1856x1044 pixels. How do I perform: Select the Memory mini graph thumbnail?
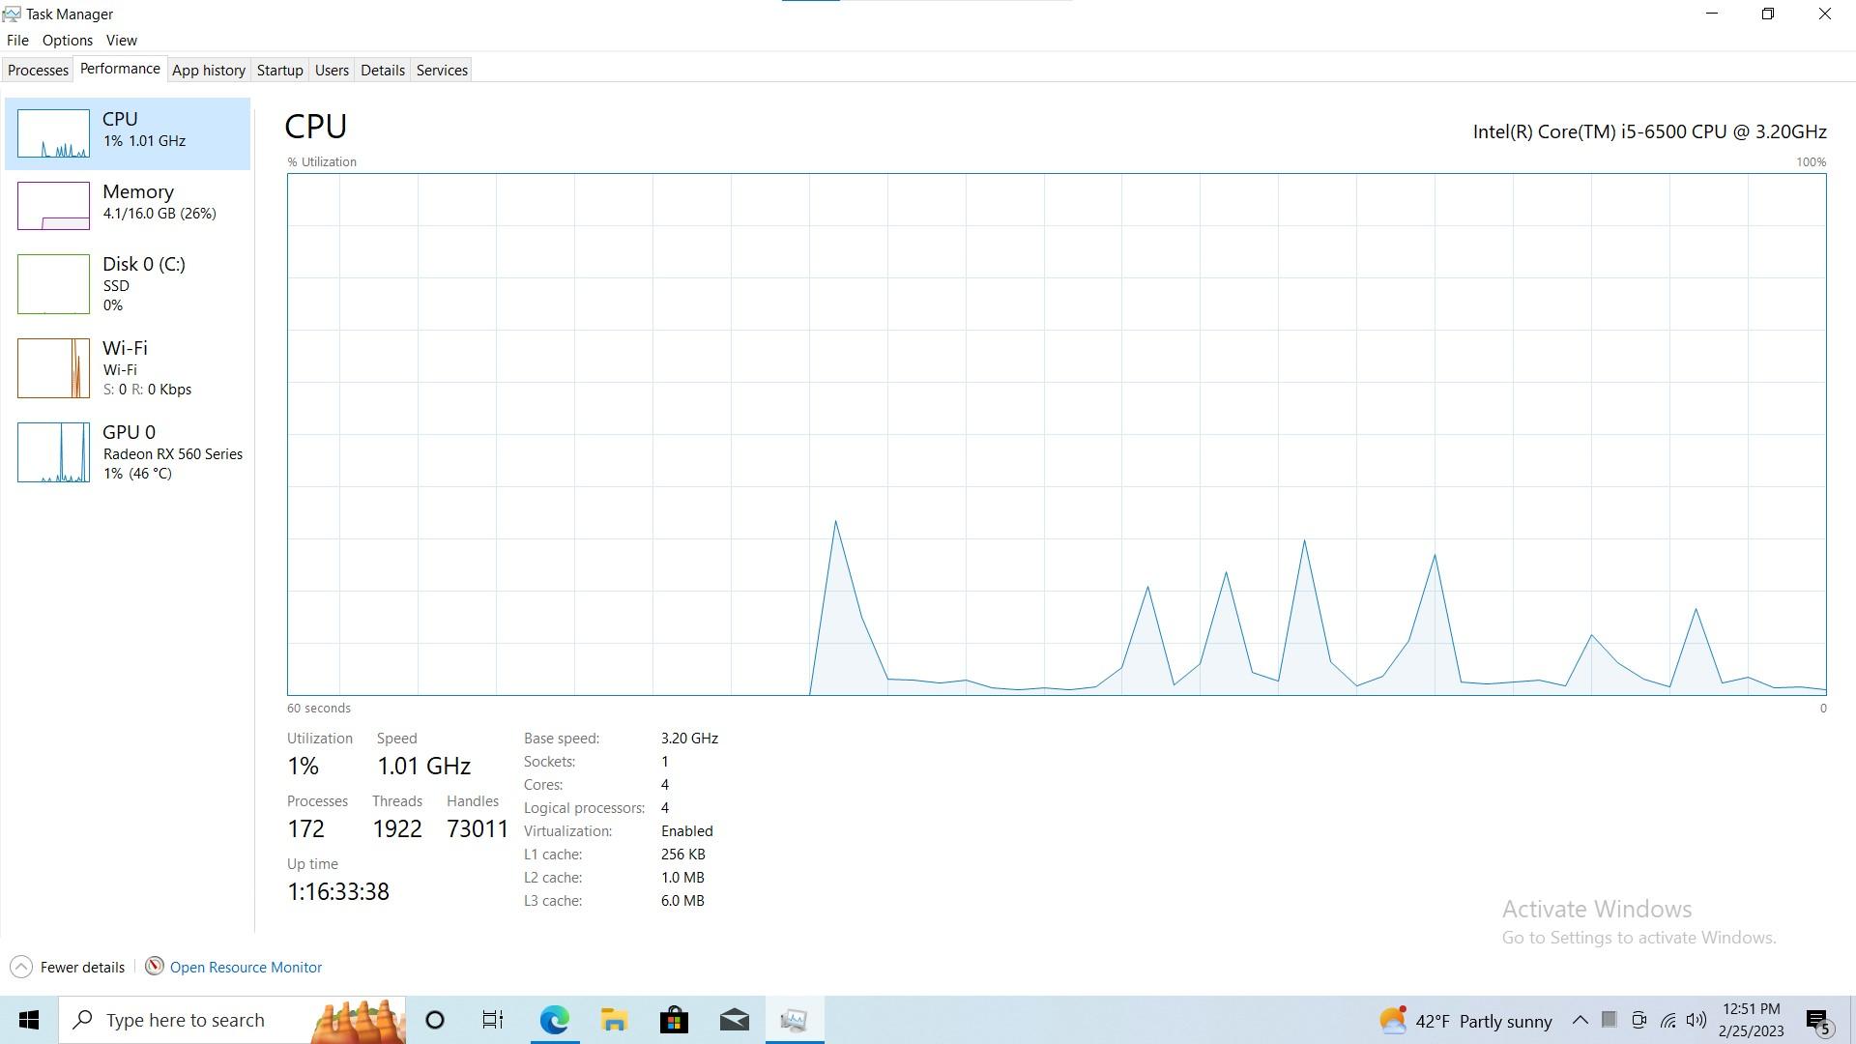[x=53, y=206]
